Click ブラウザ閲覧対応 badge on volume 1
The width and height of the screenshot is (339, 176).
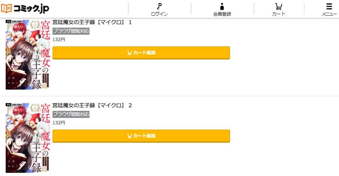(71, 31)
